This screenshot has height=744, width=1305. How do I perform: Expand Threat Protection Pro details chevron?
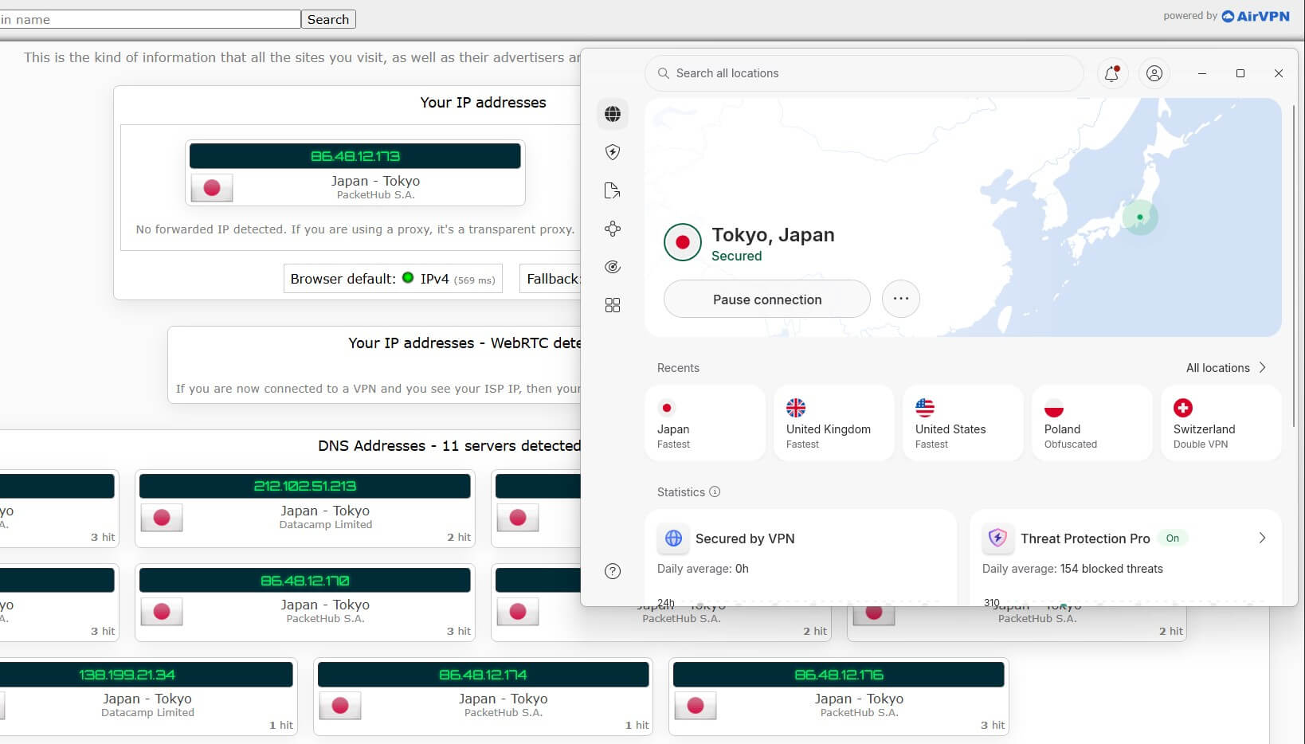(1262, 538)
